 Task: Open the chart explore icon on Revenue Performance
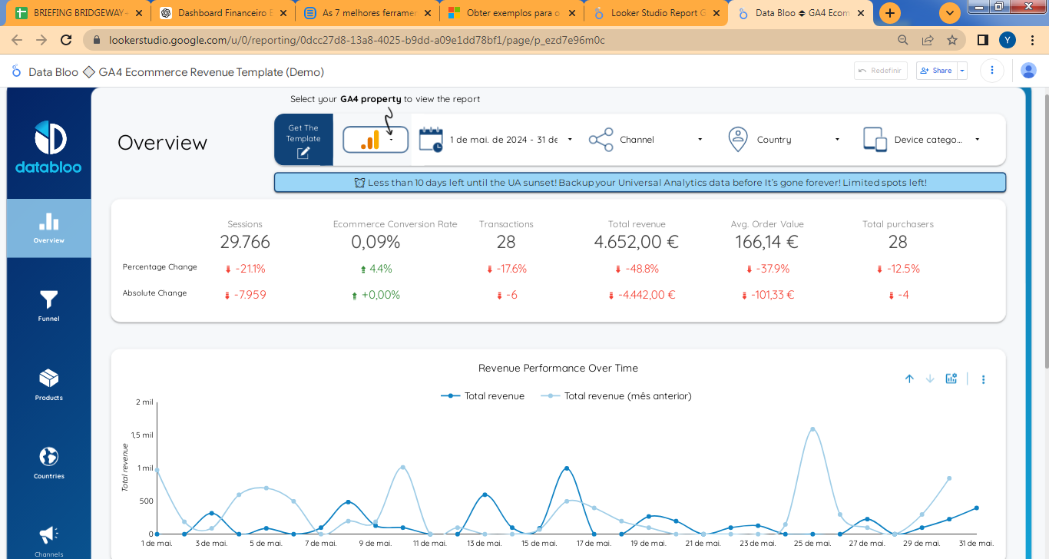951,378
